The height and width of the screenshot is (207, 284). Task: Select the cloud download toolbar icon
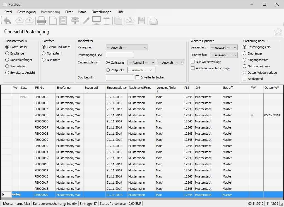coord(19,20)
